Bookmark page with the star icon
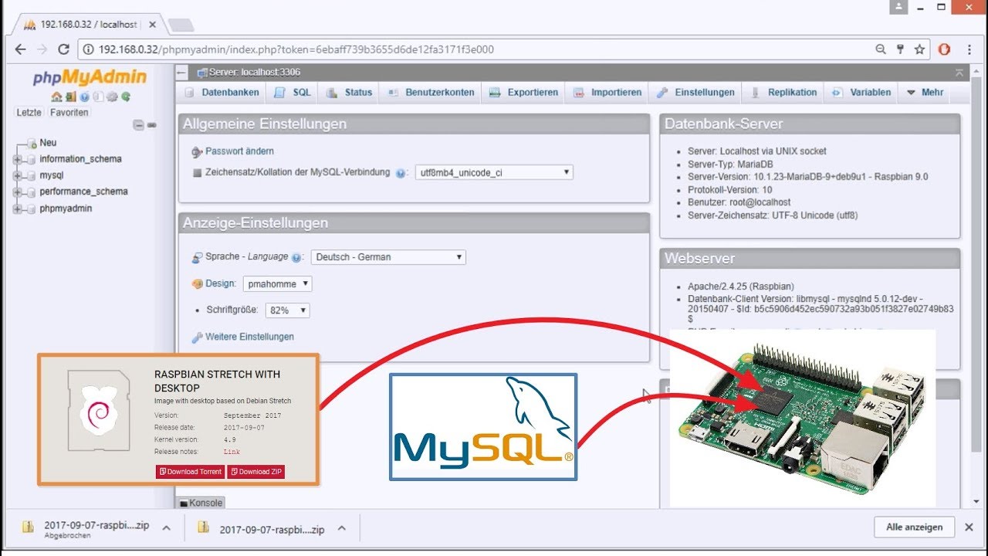The width and height of the screenshot is (988, 556). pos(919,49)
